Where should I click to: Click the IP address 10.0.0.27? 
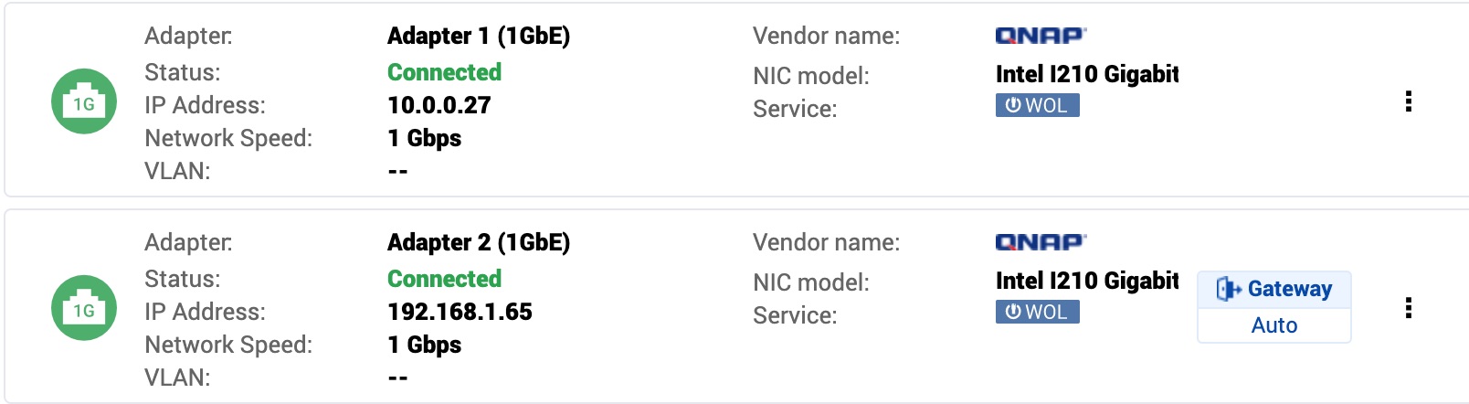[x=439, y=105]
